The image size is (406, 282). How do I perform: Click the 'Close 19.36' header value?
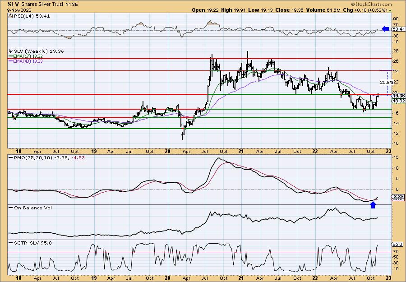pyautogui.click(x=290, y=10)
